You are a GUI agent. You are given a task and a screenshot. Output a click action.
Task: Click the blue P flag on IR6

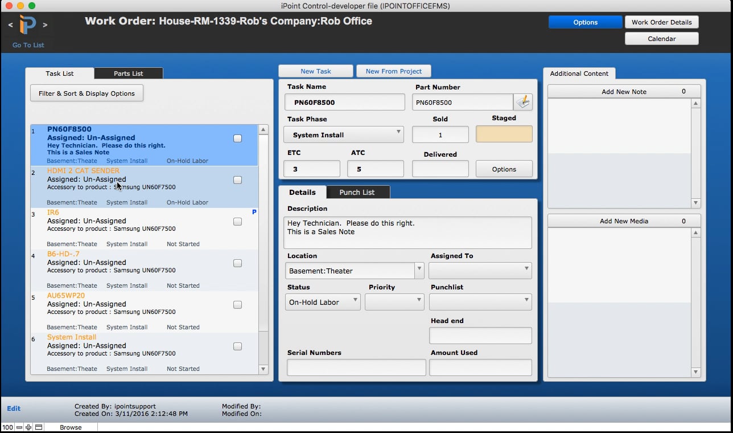tap(254, 212)
